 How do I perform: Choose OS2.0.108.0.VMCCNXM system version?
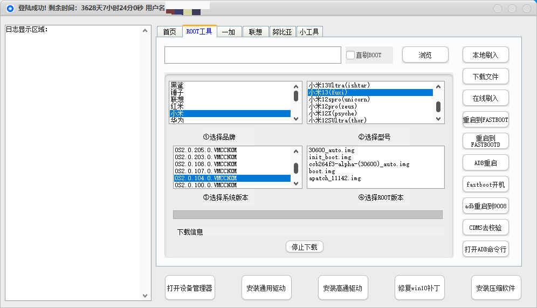coord(206,164)
